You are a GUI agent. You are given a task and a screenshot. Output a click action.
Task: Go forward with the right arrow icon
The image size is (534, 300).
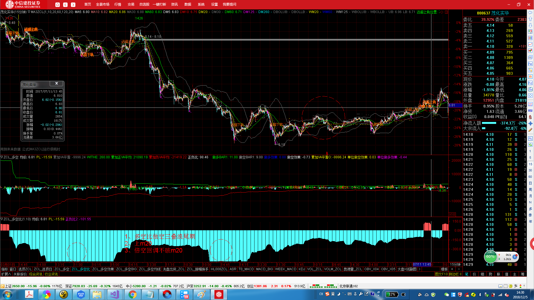[x=73, y=4]
